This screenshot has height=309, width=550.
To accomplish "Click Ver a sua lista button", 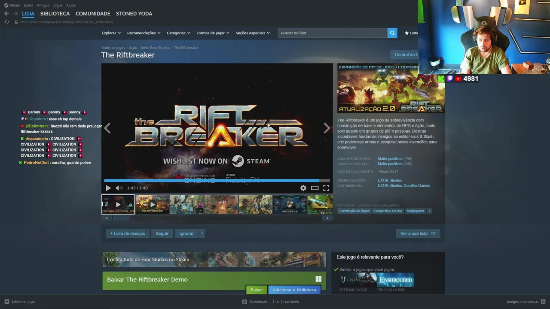I will pyautogui.click(x=418, y=233).
